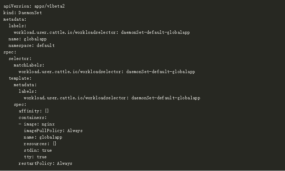Image resolution: width=285 pixels, height=171 pixels.
Task: Click the container 'name: globalapp' line below imagePullPolicy
Action: [x=43, y=137]
